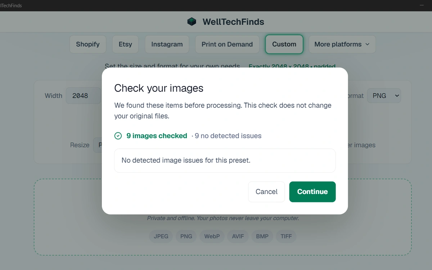Screen dimensions: 432x270
Task: Click the PNG format chip below
Action: 186,237
